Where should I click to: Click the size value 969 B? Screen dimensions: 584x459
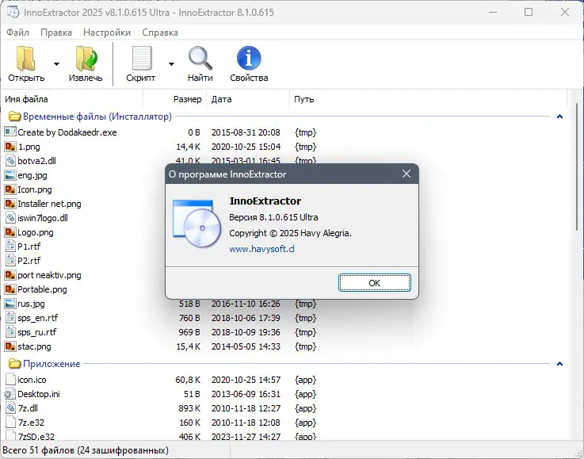click(189, 332)
